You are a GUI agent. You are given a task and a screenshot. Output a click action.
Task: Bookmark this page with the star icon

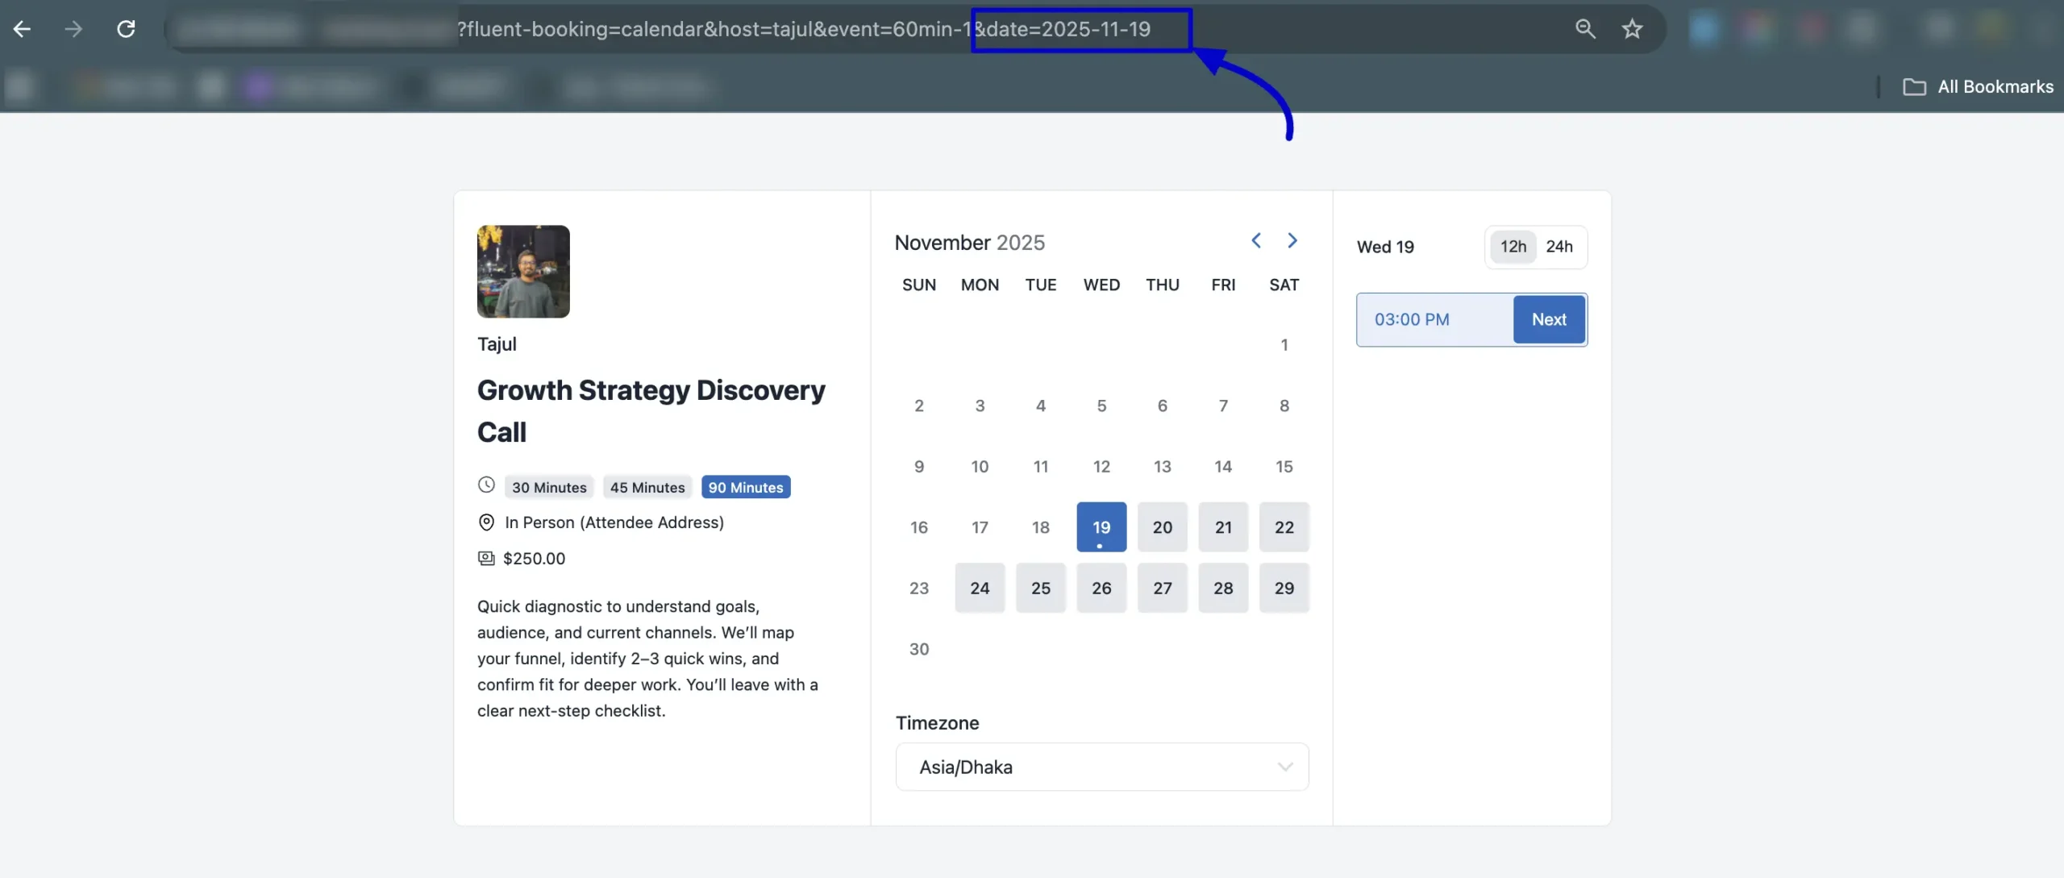[1632, 29]
